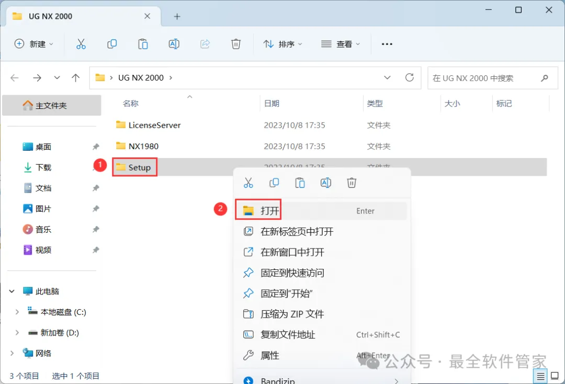Screen dimensions: 565x384
Task: Open the 新建 dropdown
Action: coord(33,44)
